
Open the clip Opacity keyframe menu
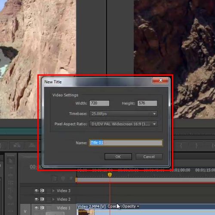pos(138,206)
